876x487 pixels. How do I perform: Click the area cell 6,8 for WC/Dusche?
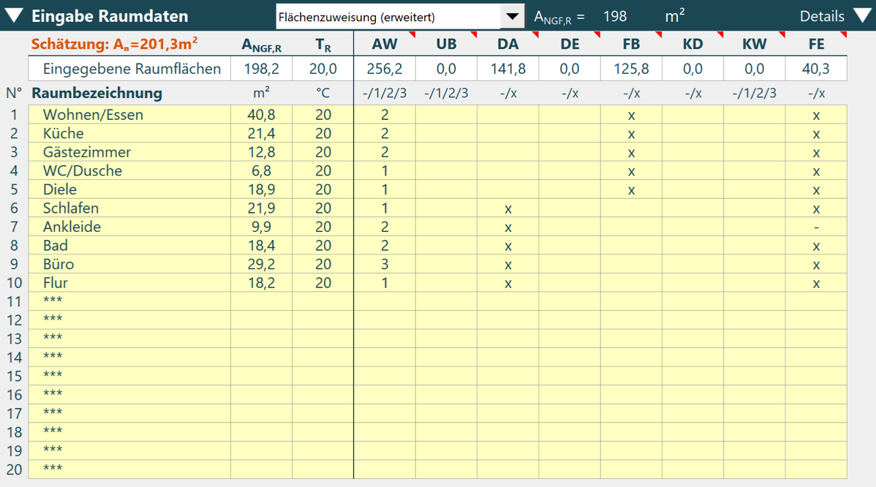tap(262, 171)
